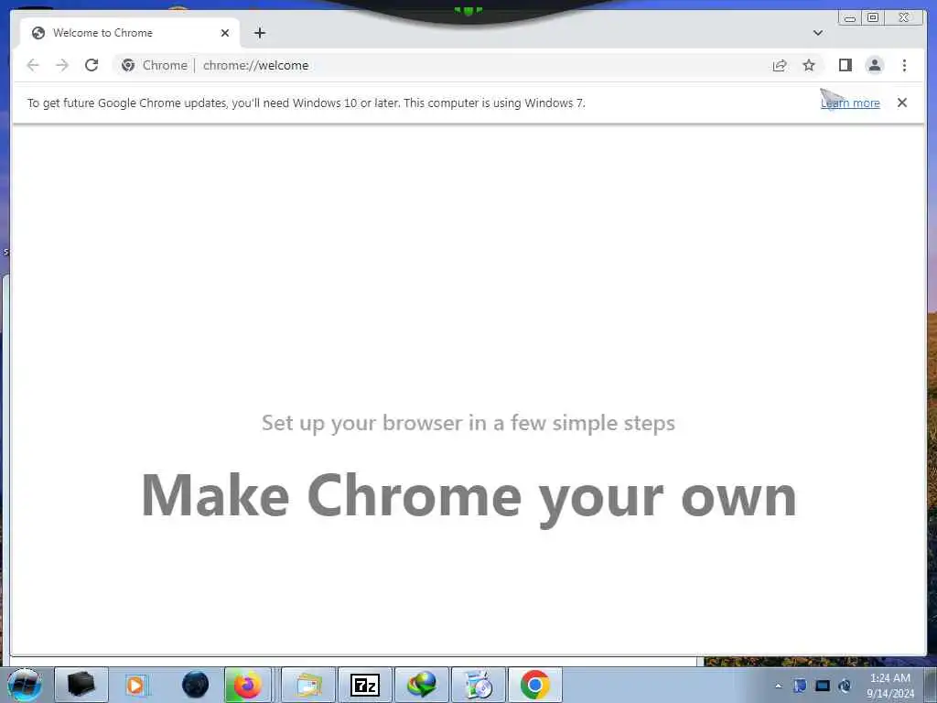Open the dark globe app in taskbar
The width and height of the screenshot is (937, 703).
(195, 685)
